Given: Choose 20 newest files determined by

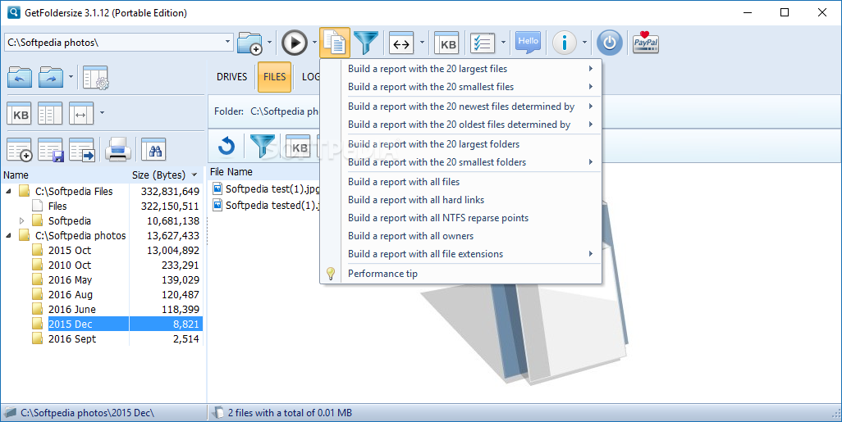Looking at the screenshot, I should tap(460, 107).
